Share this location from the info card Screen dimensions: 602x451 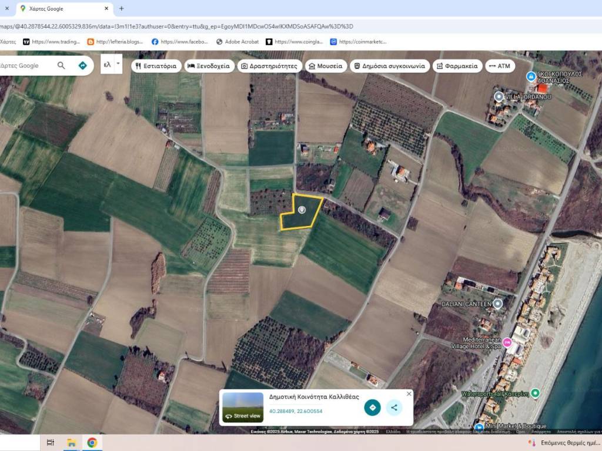coord(394,407)
